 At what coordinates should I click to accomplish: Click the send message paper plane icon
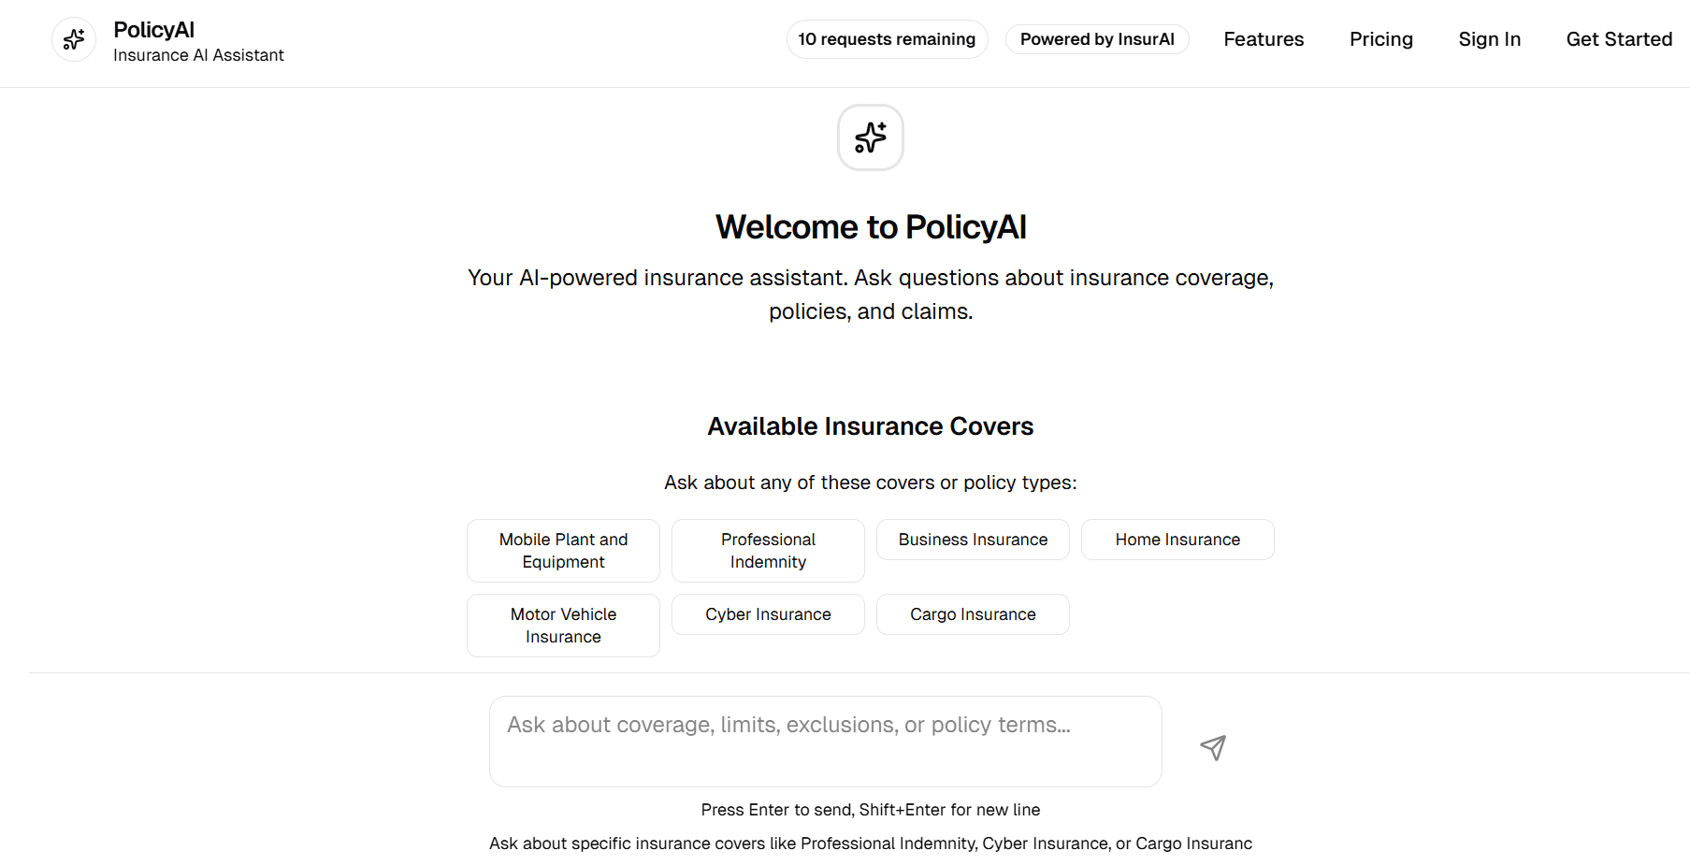click(1212, 747)
